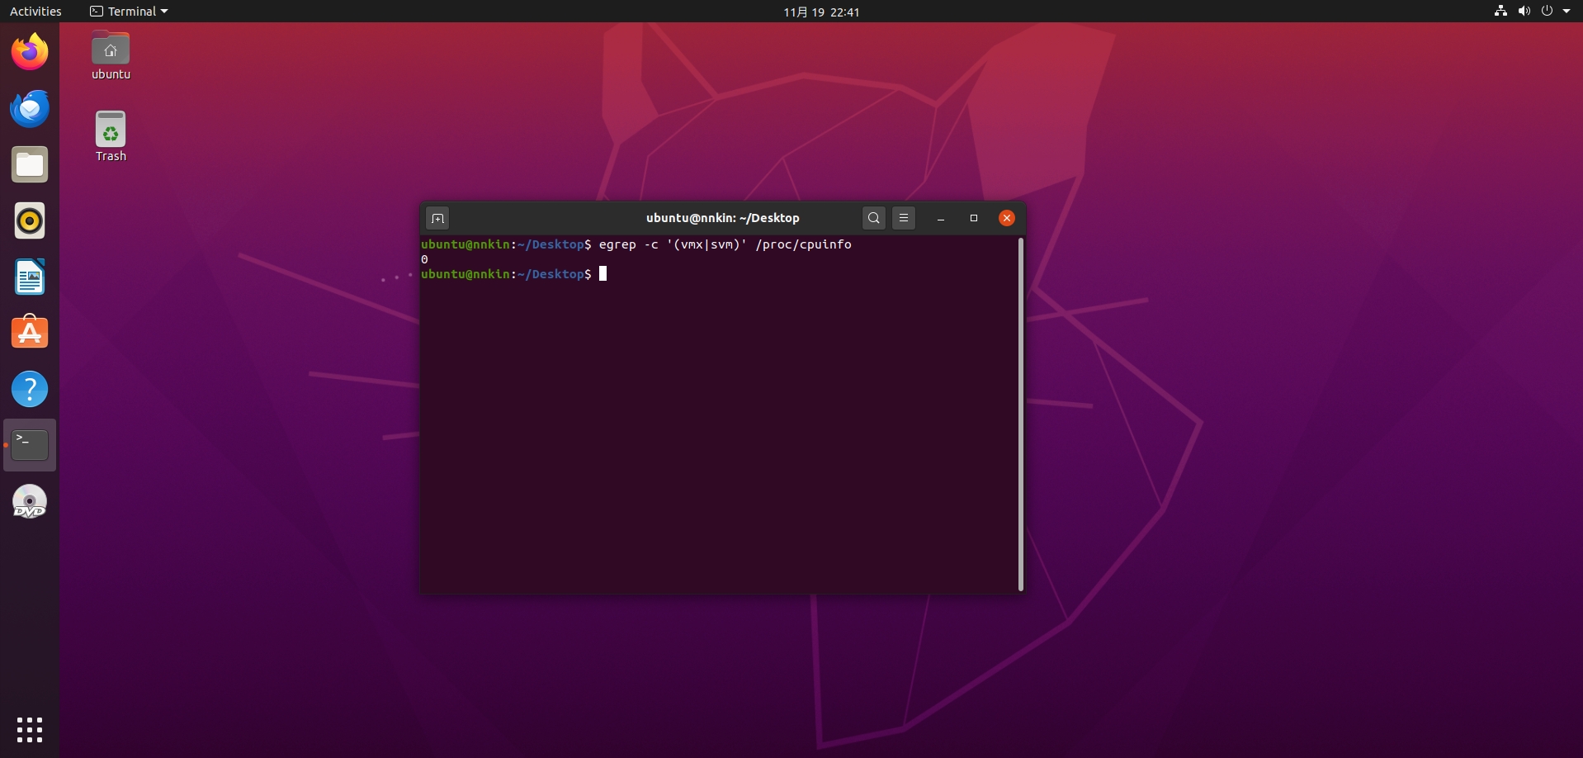Click the volume icon in top bar

point(1524,12)
